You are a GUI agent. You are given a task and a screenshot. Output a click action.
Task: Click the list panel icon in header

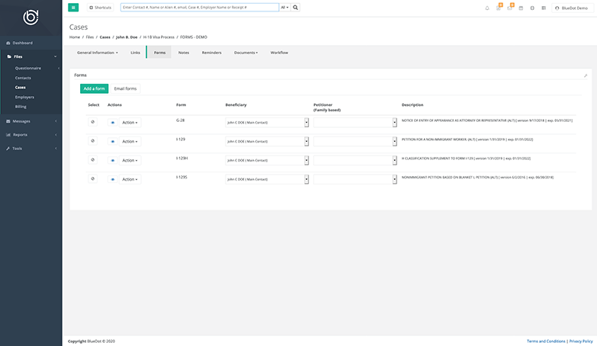click(544, 8)
